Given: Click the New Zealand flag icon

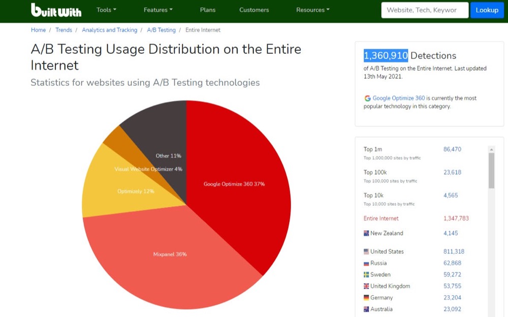Looking at the screenshot, I should 366,234.
